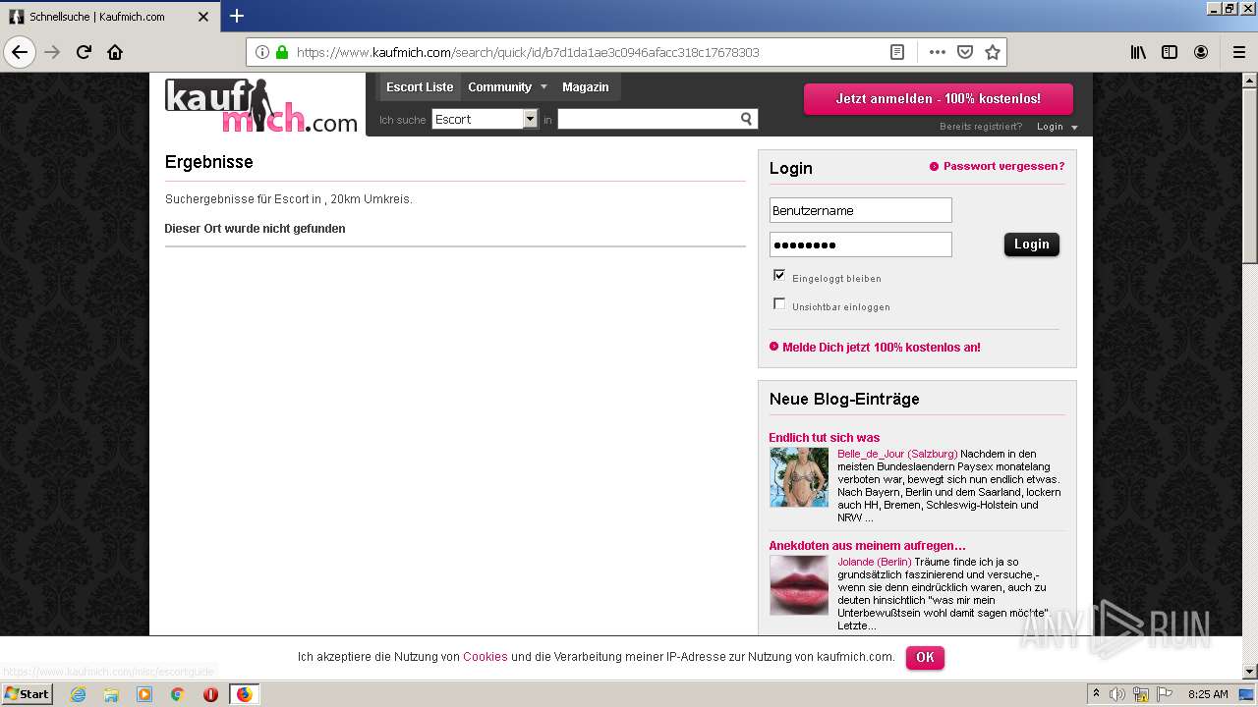1258x707 pixels.
Task: Open the Cookies link in banner
Action: pos(486,657)
